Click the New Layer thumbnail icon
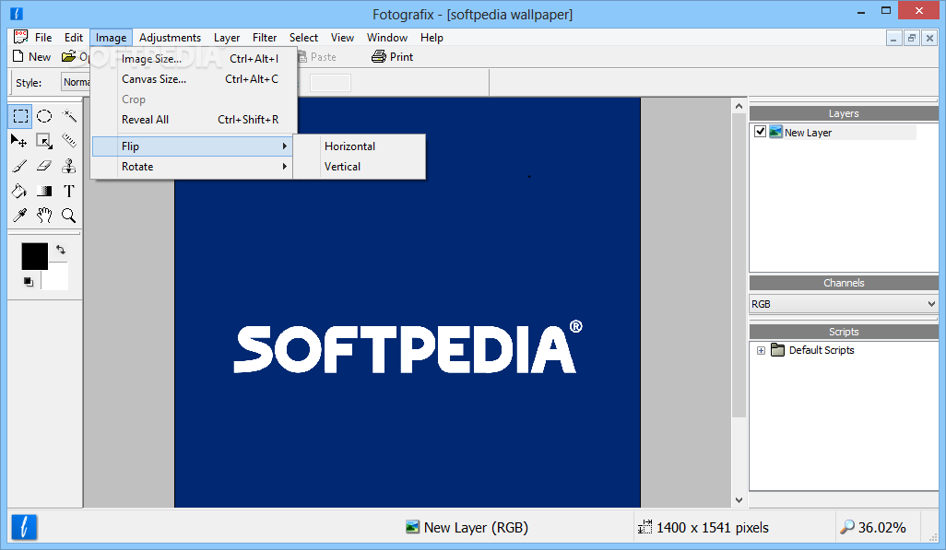This screenshot has height=550, width=946. point(775,132)
